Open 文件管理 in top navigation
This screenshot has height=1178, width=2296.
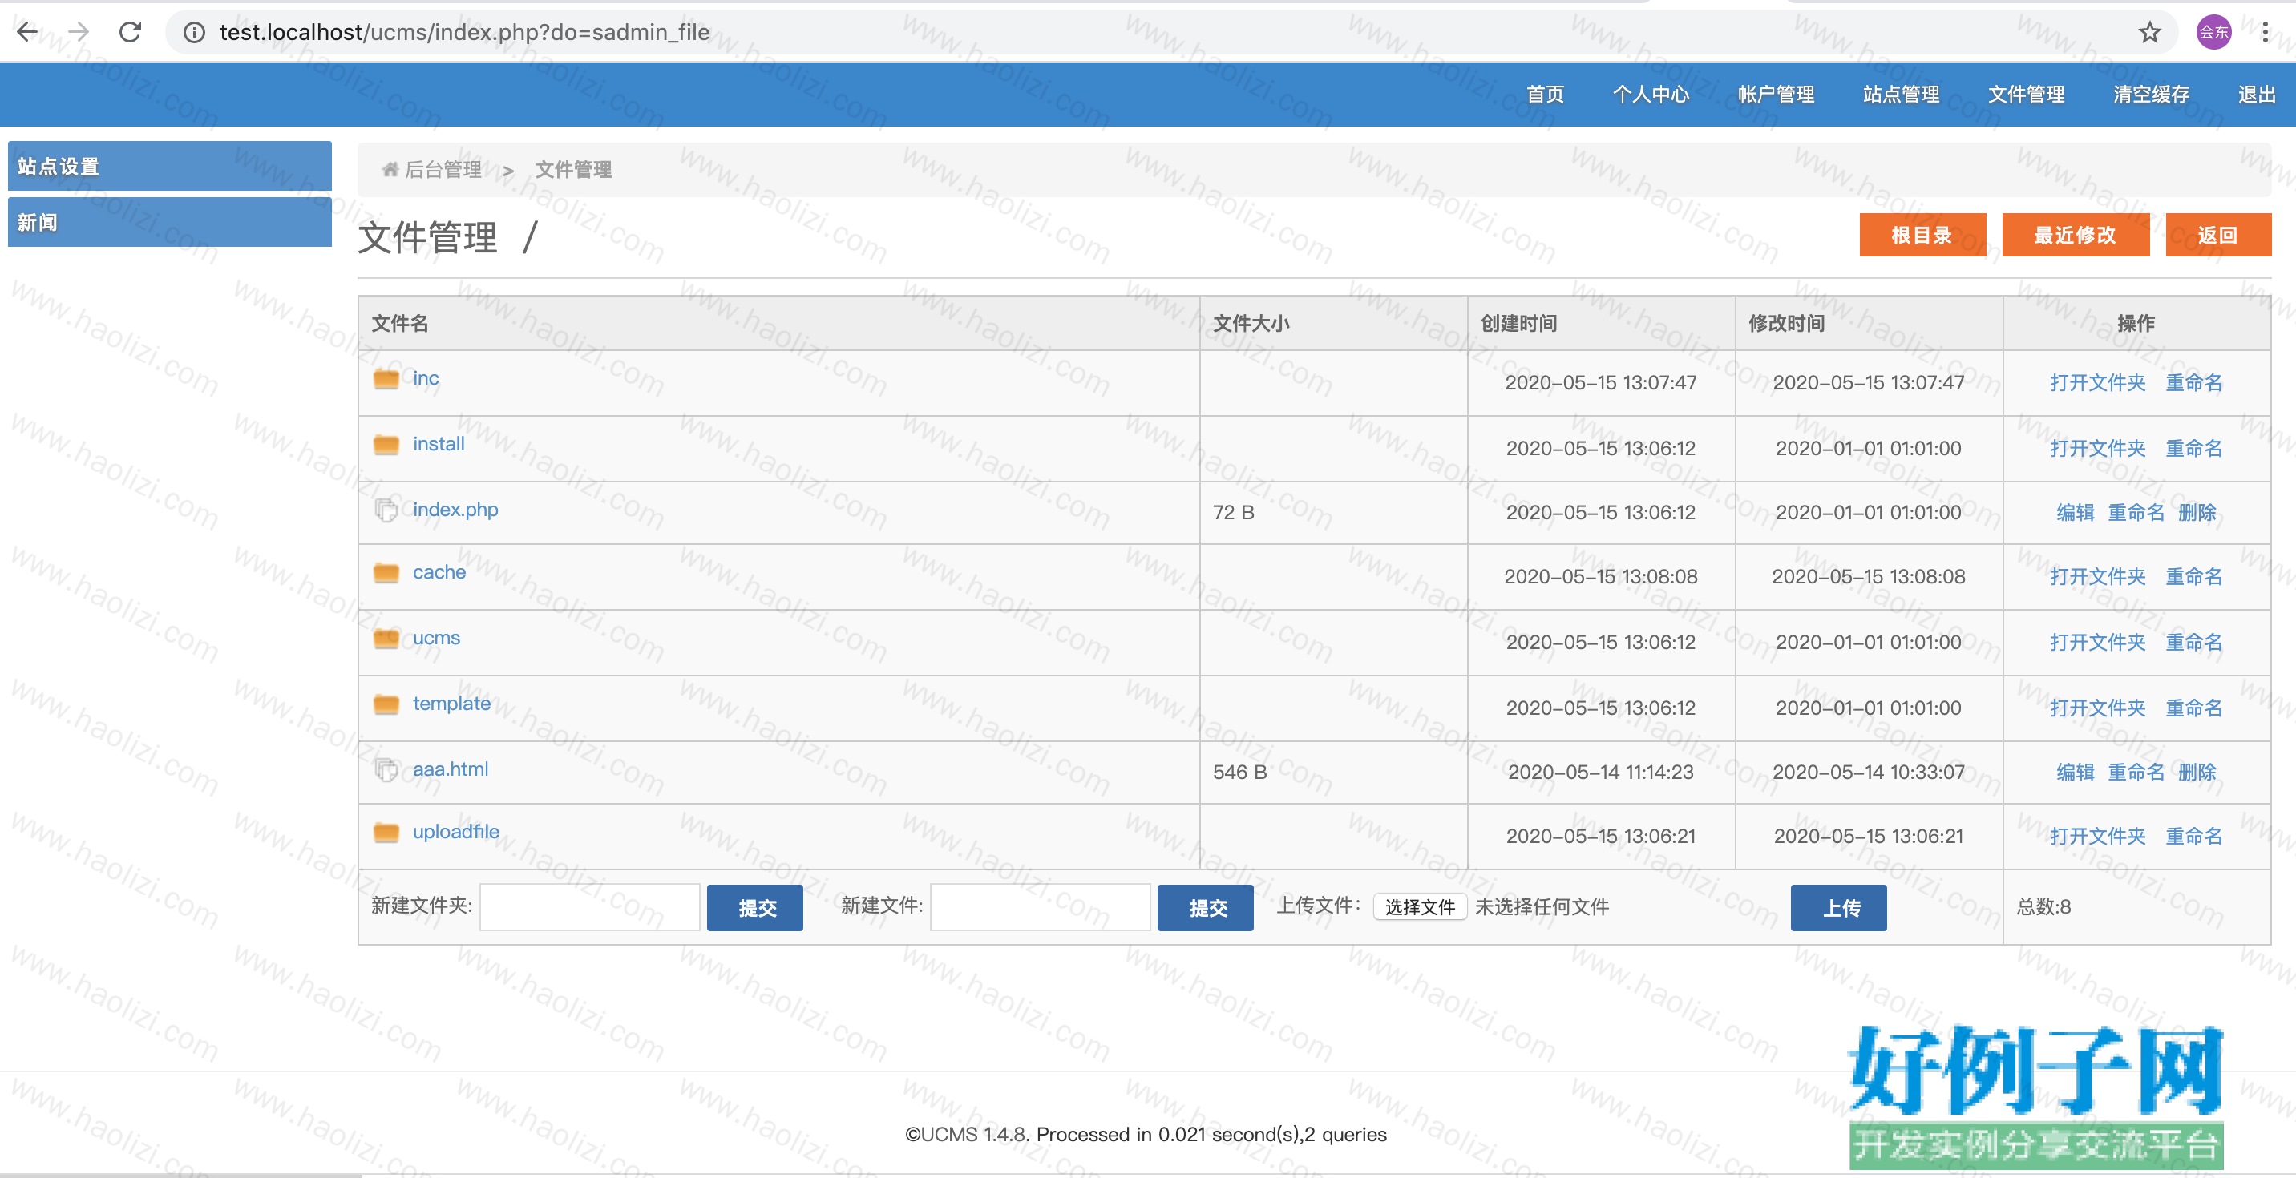point(2026,95)
